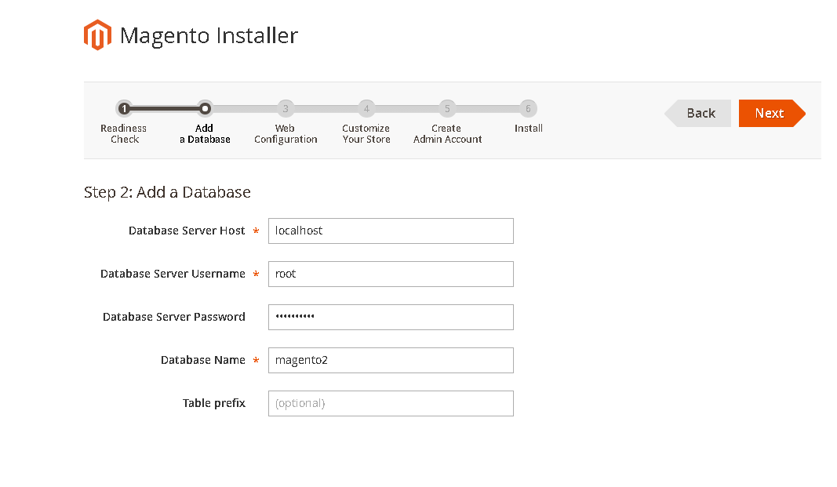Click the Web Configuration step label
837x487 pixels.
tap(286, 134)
